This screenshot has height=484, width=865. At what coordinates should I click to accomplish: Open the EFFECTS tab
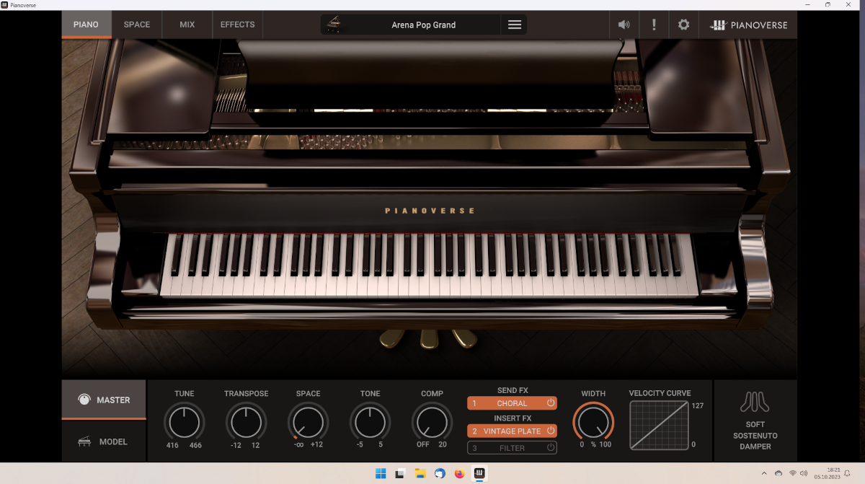click(238, 25)
